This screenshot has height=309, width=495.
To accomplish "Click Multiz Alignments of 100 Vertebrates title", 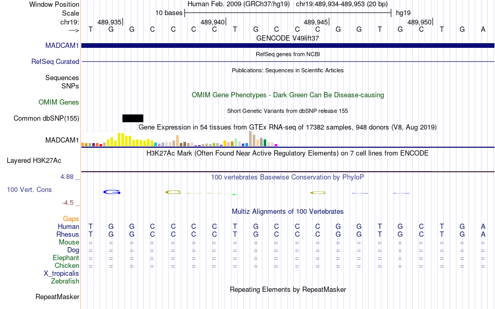I will (288, 212).
